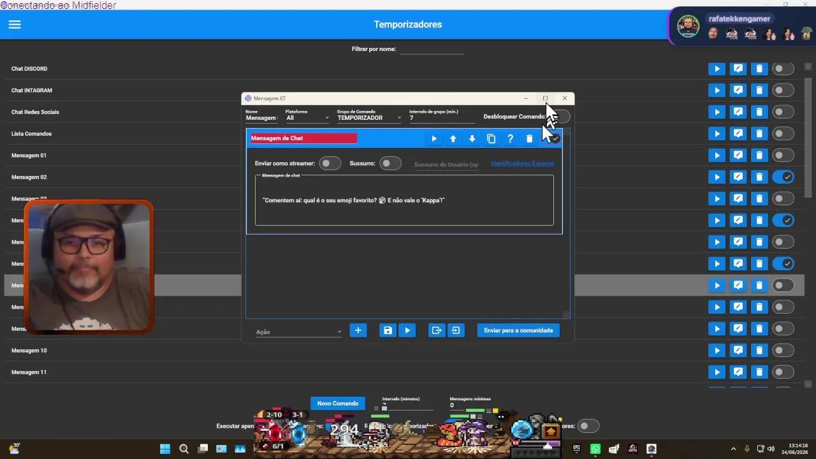Enable the Mensagem 01 timer
Viewport: 816px width, 459px height.
click(783, 156)
